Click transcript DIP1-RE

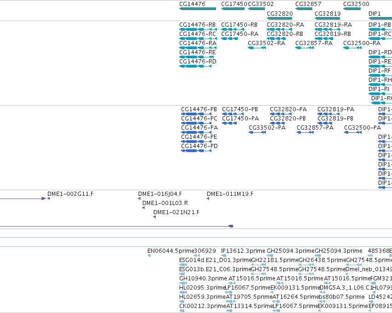(380, 66)
